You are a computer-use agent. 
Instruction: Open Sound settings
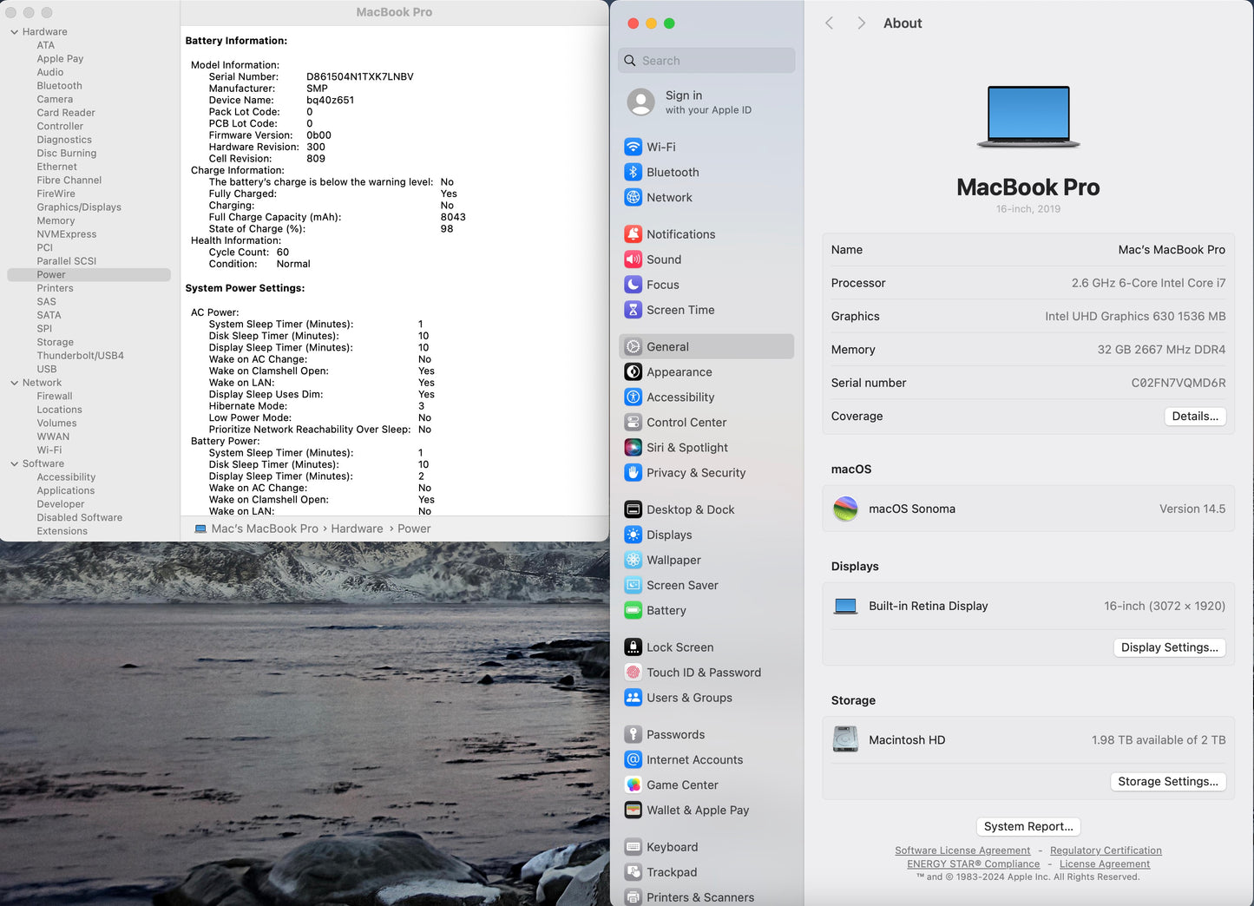pos(664,259)
